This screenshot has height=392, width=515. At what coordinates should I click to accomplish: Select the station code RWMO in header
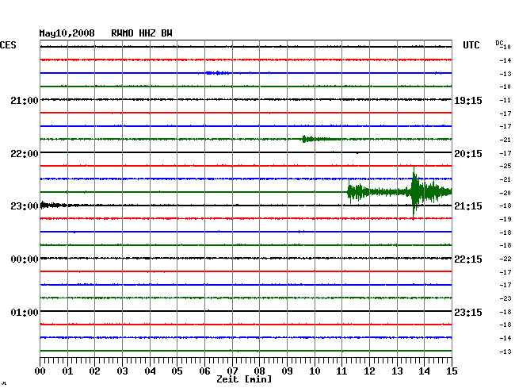122,33
